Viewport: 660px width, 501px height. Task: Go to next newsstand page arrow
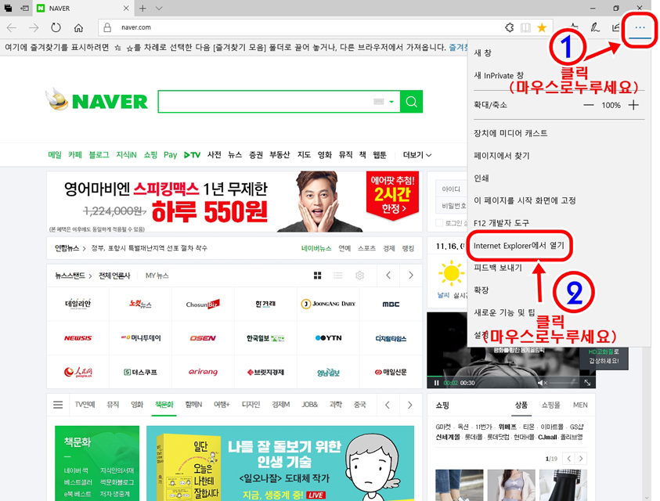click(411, 276)
